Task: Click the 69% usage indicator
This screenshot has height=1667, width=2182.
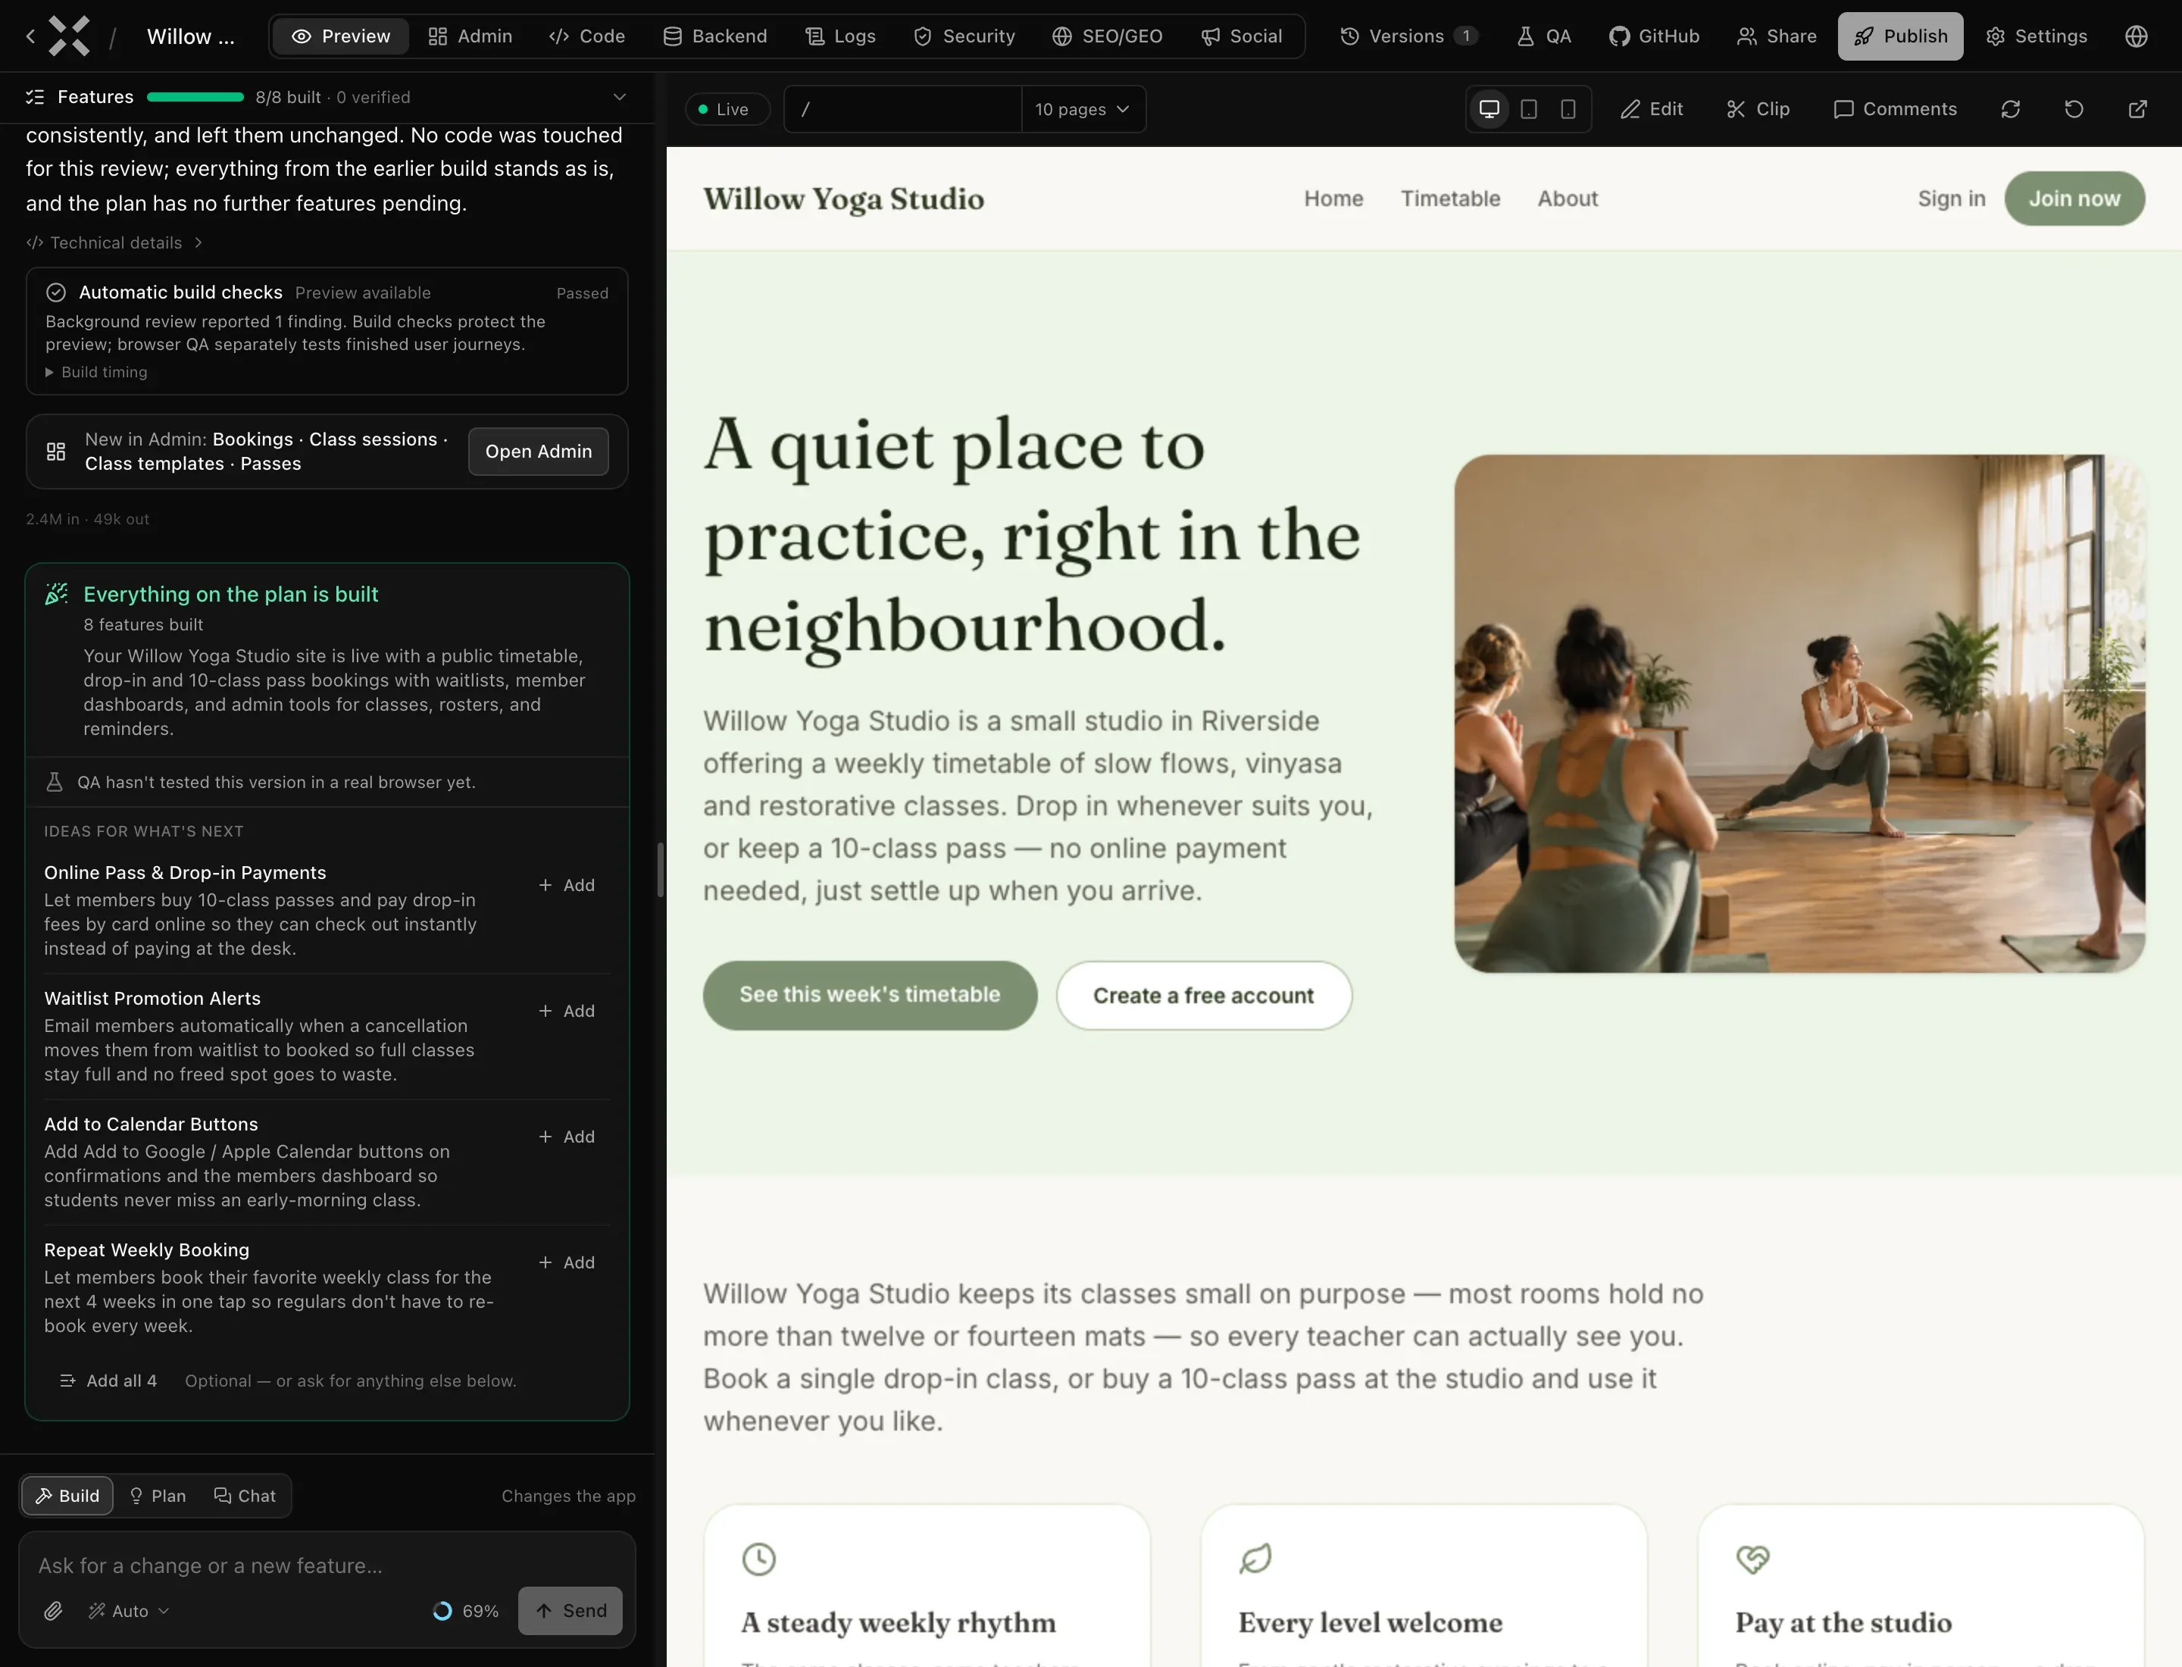Action: (x=467, y=1610)
